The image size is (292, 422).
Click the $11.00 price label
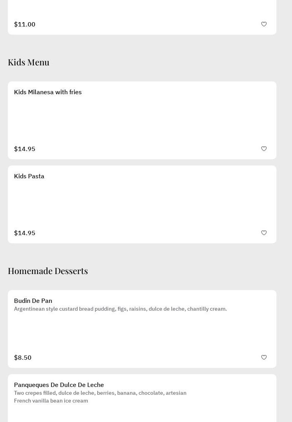click(x=25, y=24)
